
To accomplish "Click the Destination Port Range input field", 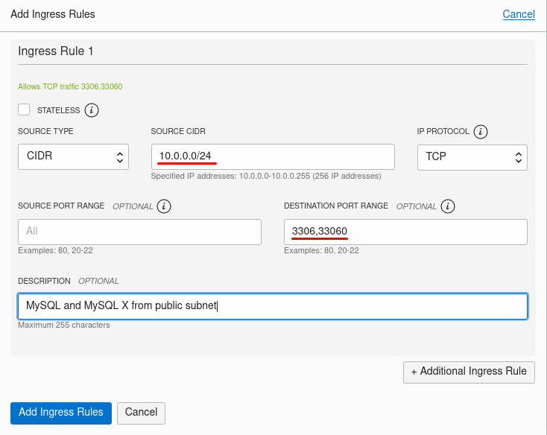I will click(x=405, y=232).
